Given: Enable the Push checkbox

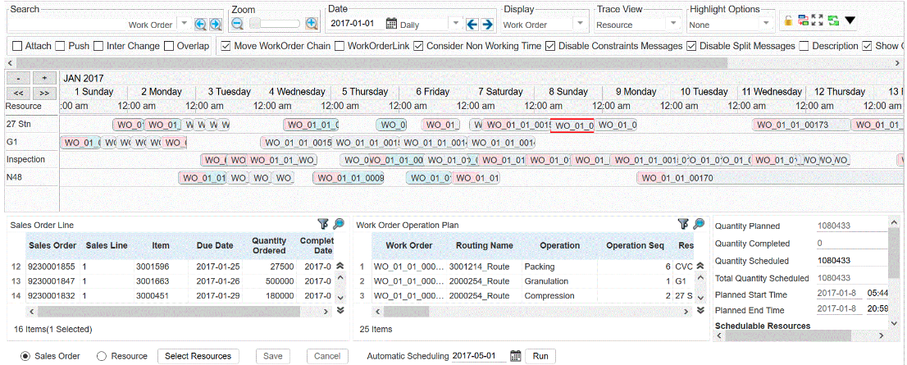Looking at the screenshot, I should 60,46.
